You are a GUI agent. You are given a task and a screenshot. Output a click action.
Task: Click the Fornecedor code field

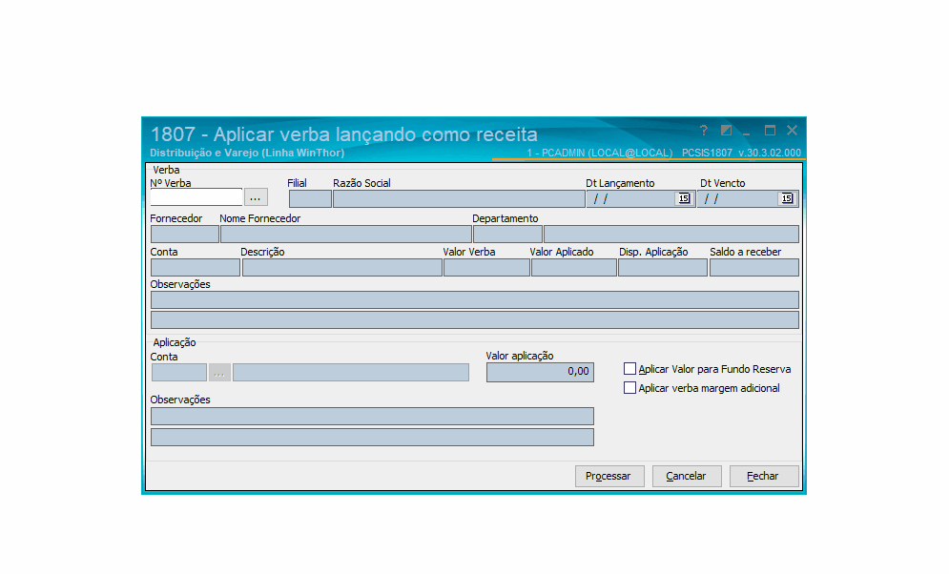185,234
